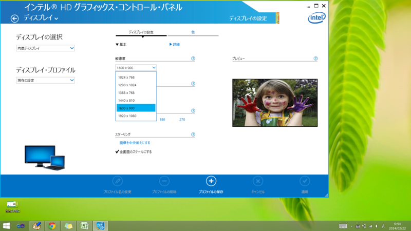
Task: Choose 1368 x 768 resolution
Action: pyautogui.click(x=136, y=93)
